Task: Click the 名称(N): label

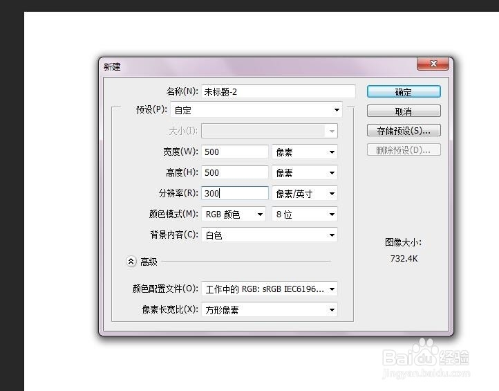Action: [182, 91]
